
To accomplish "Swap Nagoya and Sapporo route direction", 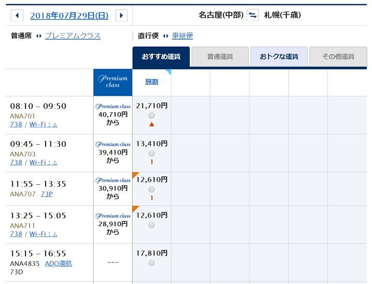I will point(252,15).
